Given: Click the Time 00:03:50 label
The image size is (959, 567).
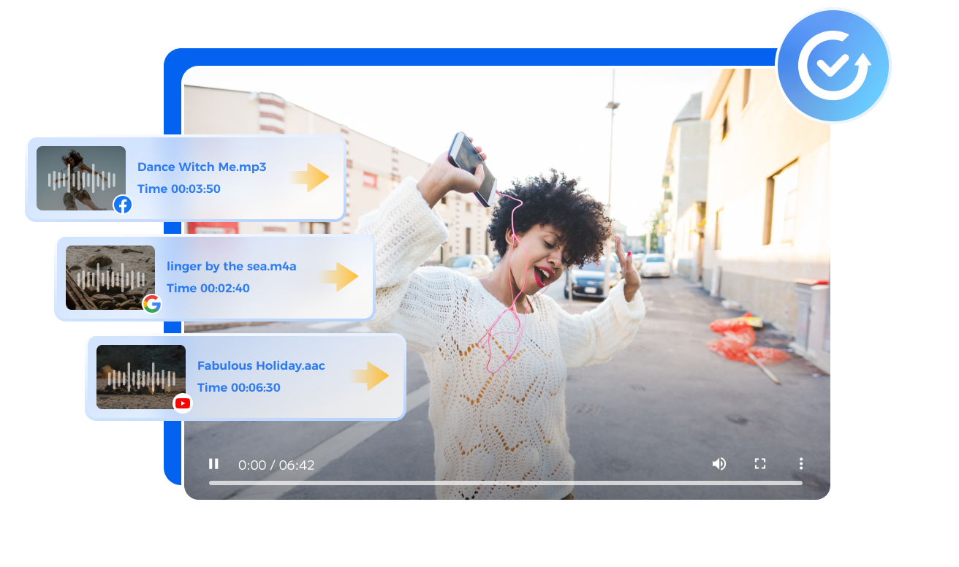Looking at the screenshot, I should pyautogui.click(x=179, y=189).
